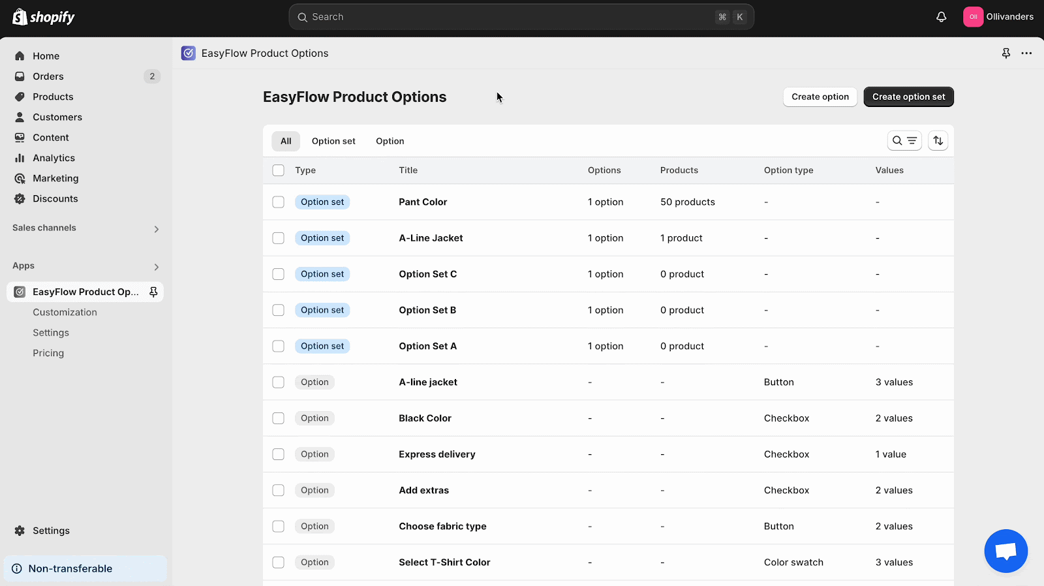Screen dimensions: 1044x586
Task: Click the Color swatch option type cell
Action: point(793,563)
